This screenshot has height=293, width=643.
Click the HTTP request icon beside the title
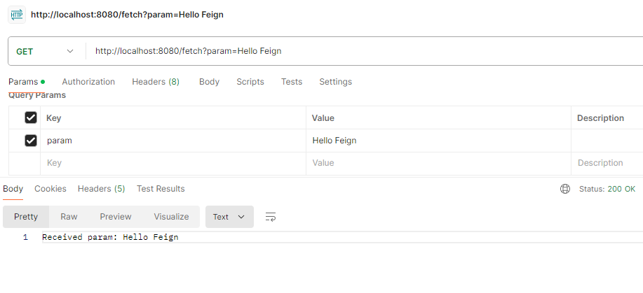click(x=16, y=15)
